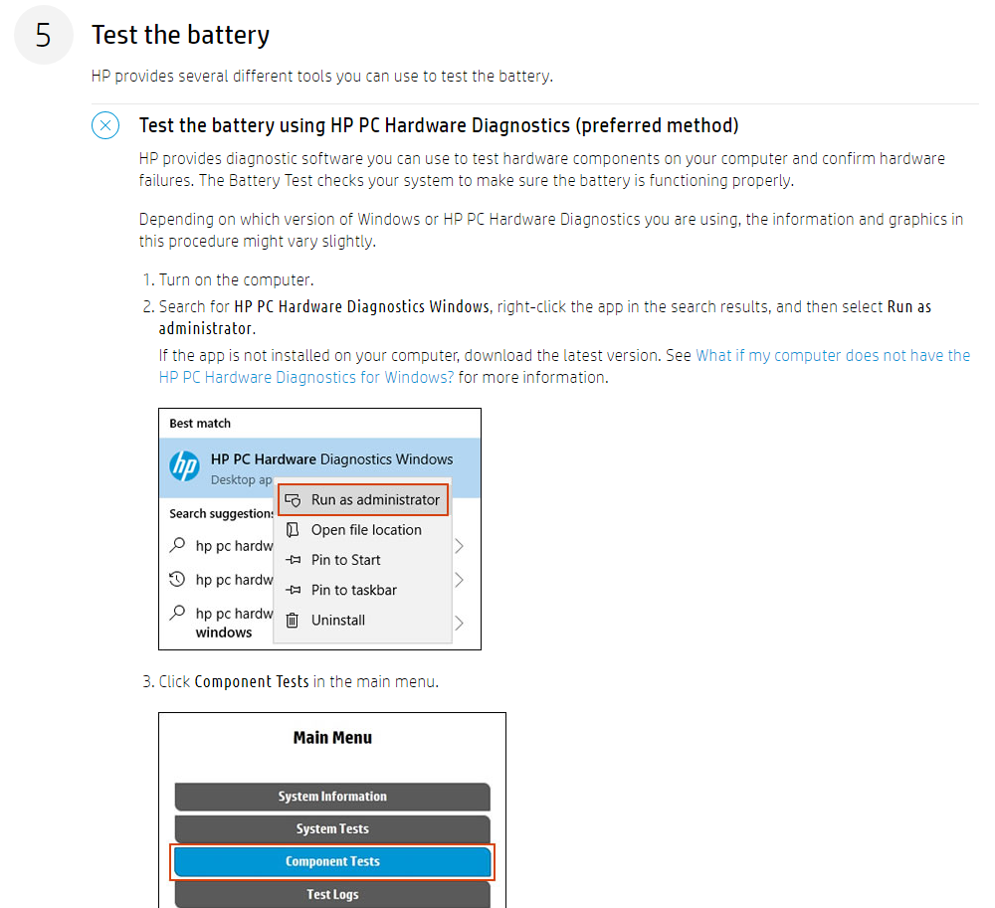Choose Open file location in the menu
This screenshot has width=995, height=908.
[x=366, y=530]
